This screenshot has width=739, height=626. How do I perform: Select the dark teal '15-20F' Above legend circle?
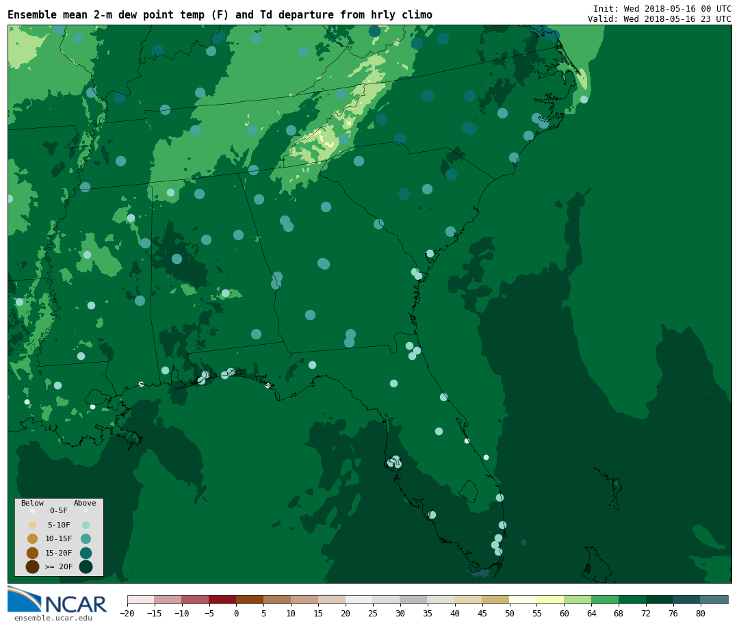[86, 553]
